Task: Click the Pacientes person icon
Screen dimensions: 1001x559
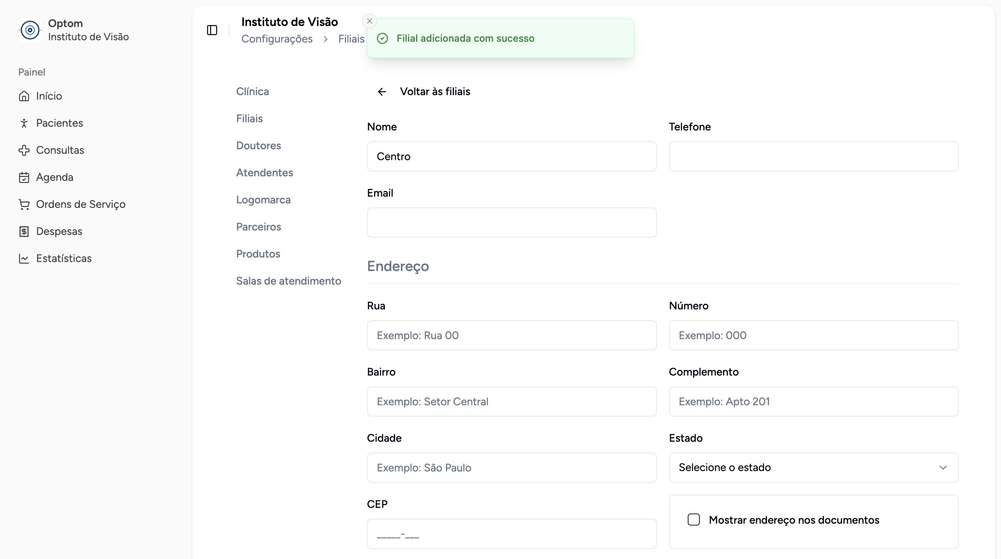Action: (x=24, y=123)
